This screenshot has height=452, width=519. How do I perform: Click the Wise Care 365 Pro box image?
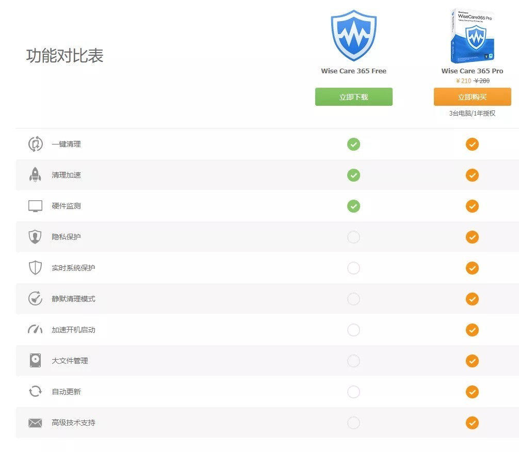click(x=472, y=34)
